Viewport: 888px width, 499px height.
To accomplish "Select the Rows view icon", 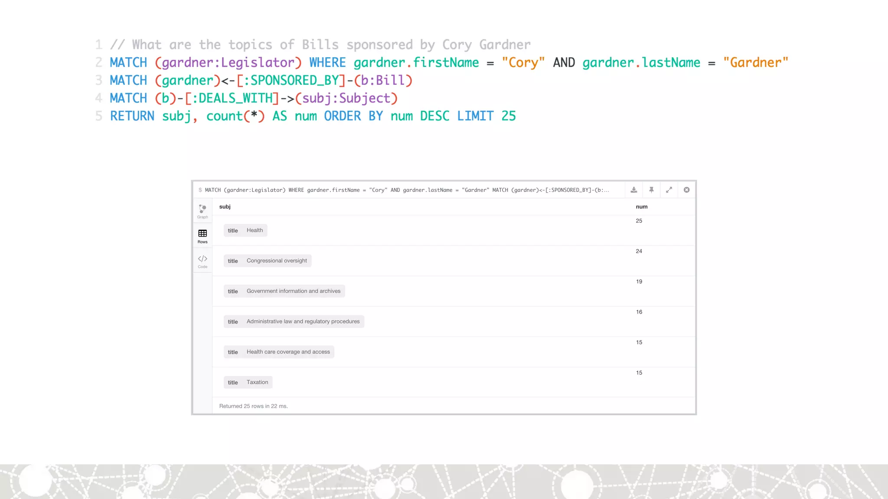I will (x=202, y=236).
